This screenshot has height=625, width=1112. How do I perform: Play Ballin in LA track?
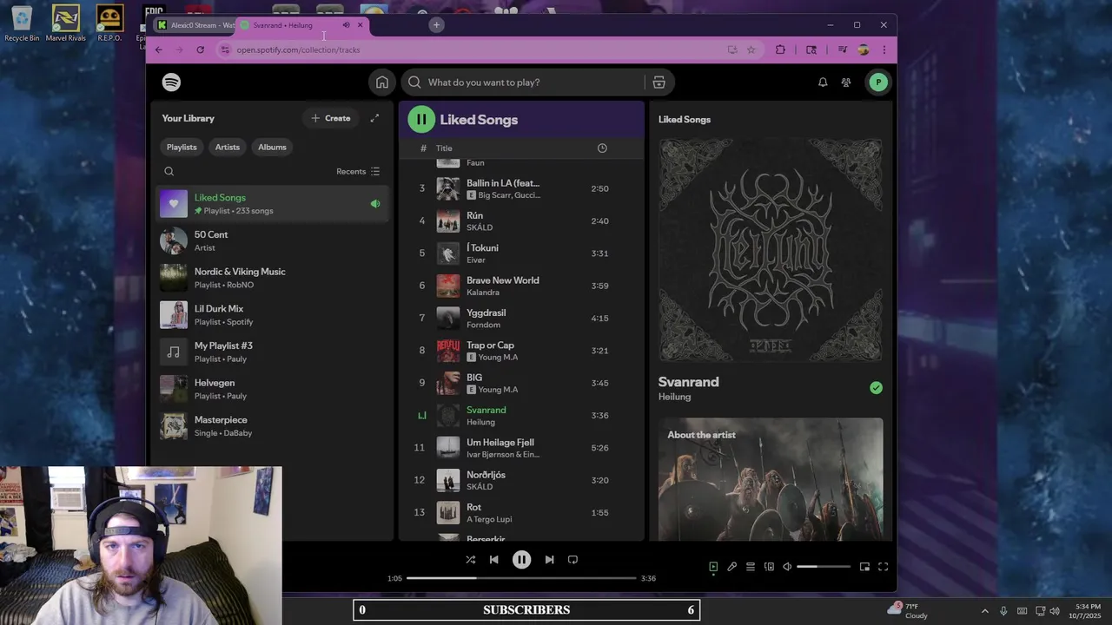coord(521,188)
